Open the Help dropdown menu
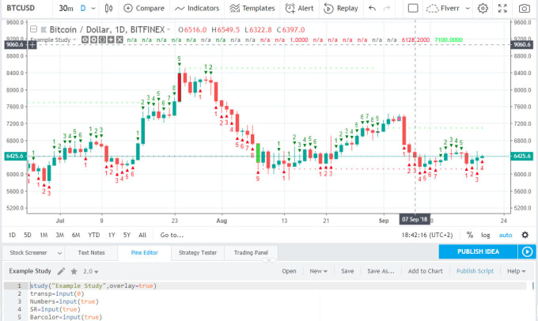The height and width of the screenshot is (321, 538). [x=517, y=271]
